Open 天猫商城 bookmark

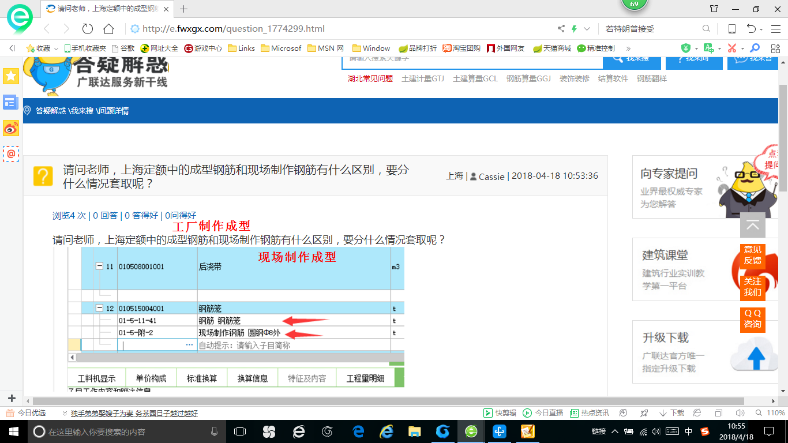pyautogui.click(x=552, y=48)
